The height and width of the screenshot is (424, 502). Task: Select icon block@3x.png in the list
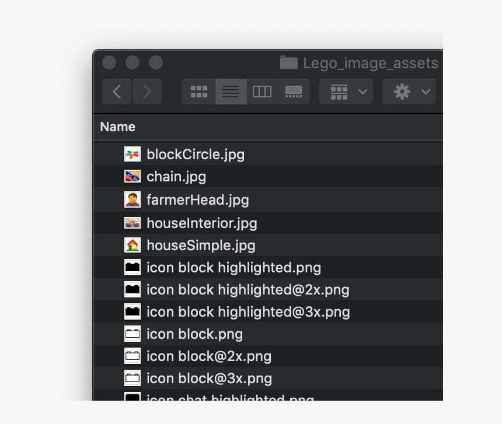[209, 378]
